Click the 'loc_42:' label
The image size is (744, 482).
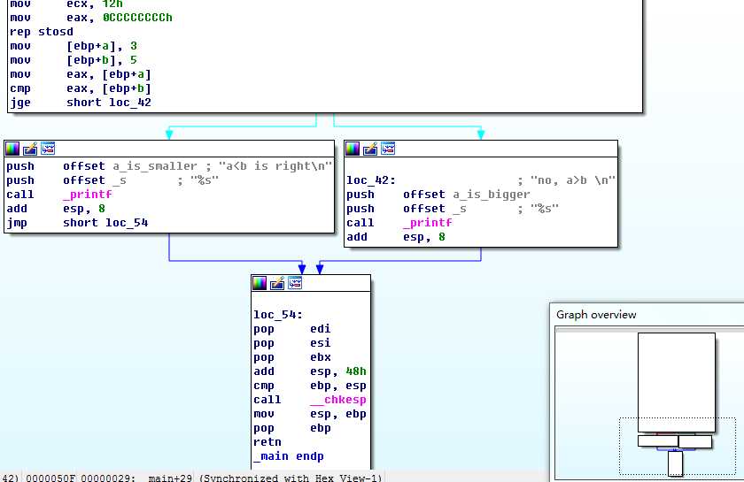[371, 180]
